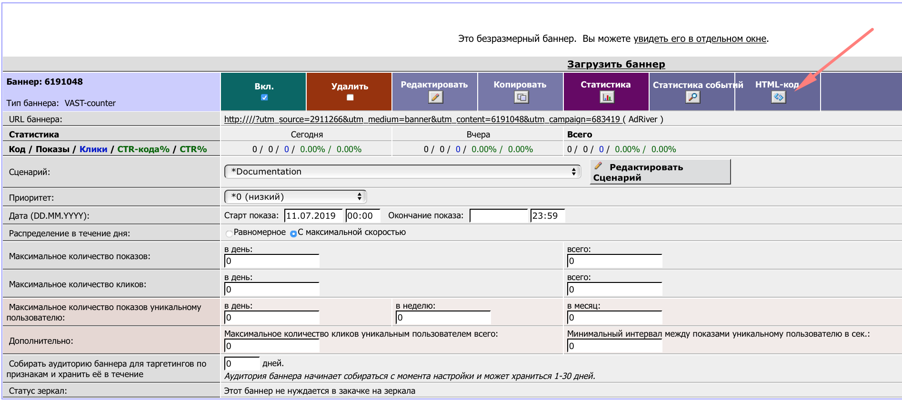Click the start time field 00:00
Image resolution: width=902 pixels, height=408 pixels.
tap(363, 216)
